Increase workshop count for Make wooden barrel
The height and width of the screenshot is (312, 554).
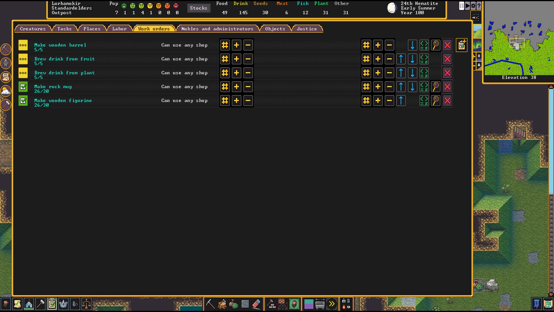click(x=237, y=45)
